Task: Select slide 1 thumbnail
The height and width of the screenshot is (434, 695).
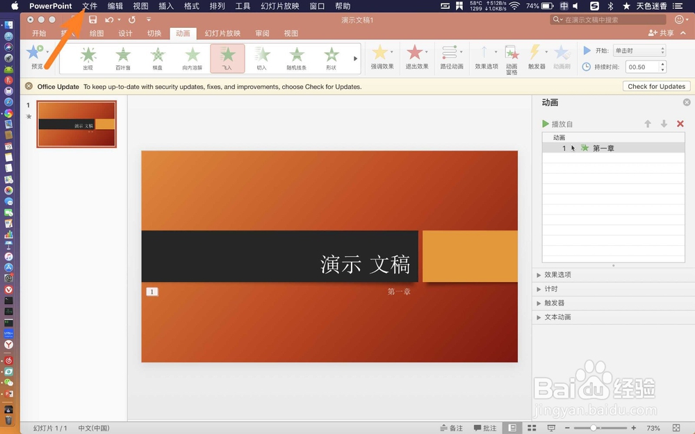Action: (x=76, y=124)
